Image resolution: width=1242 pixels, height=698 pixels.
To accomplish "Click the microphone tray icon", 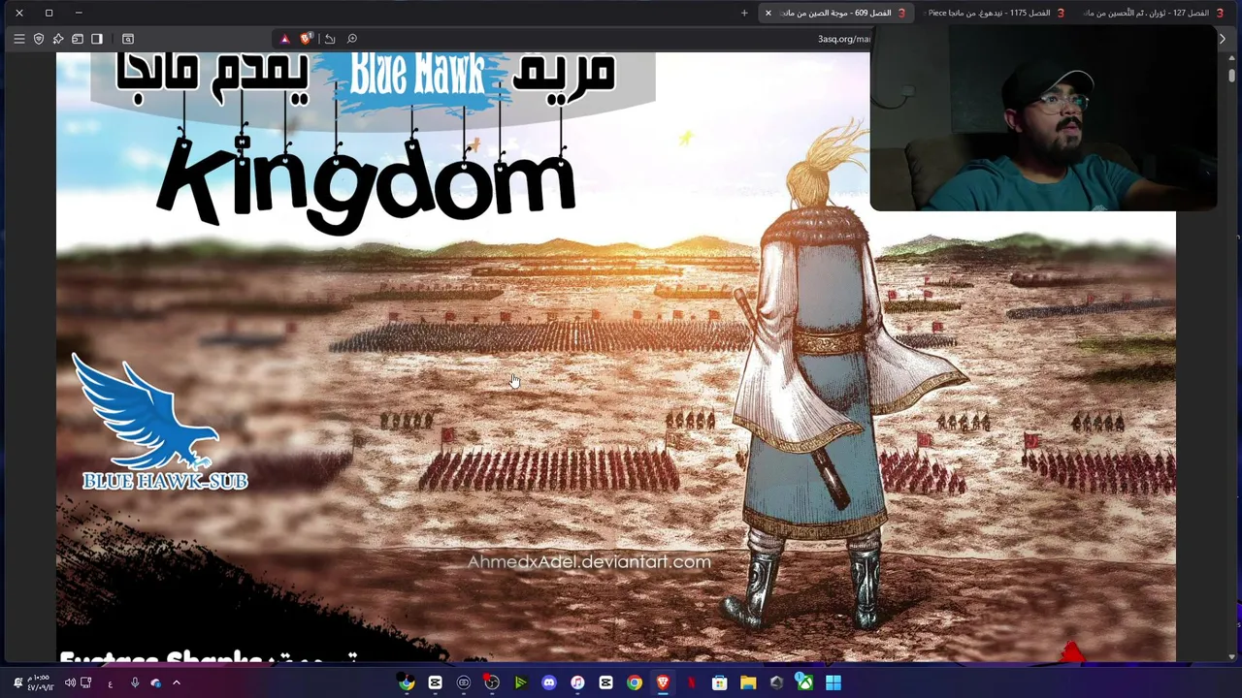I will 135,682.
